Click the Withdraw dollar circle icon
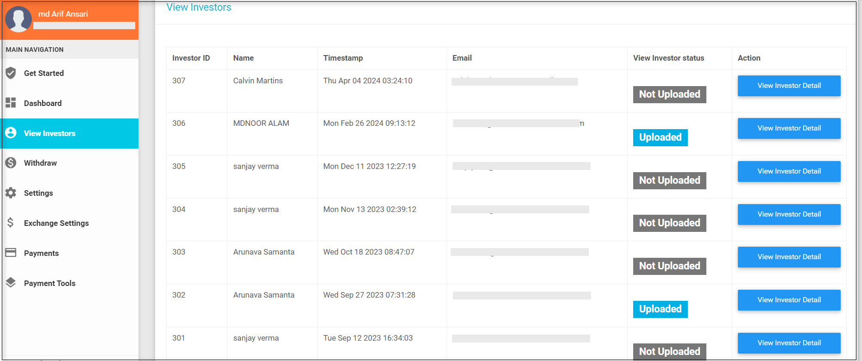The width and height of the screenshot is (862, 361). [x=11, y=163]
